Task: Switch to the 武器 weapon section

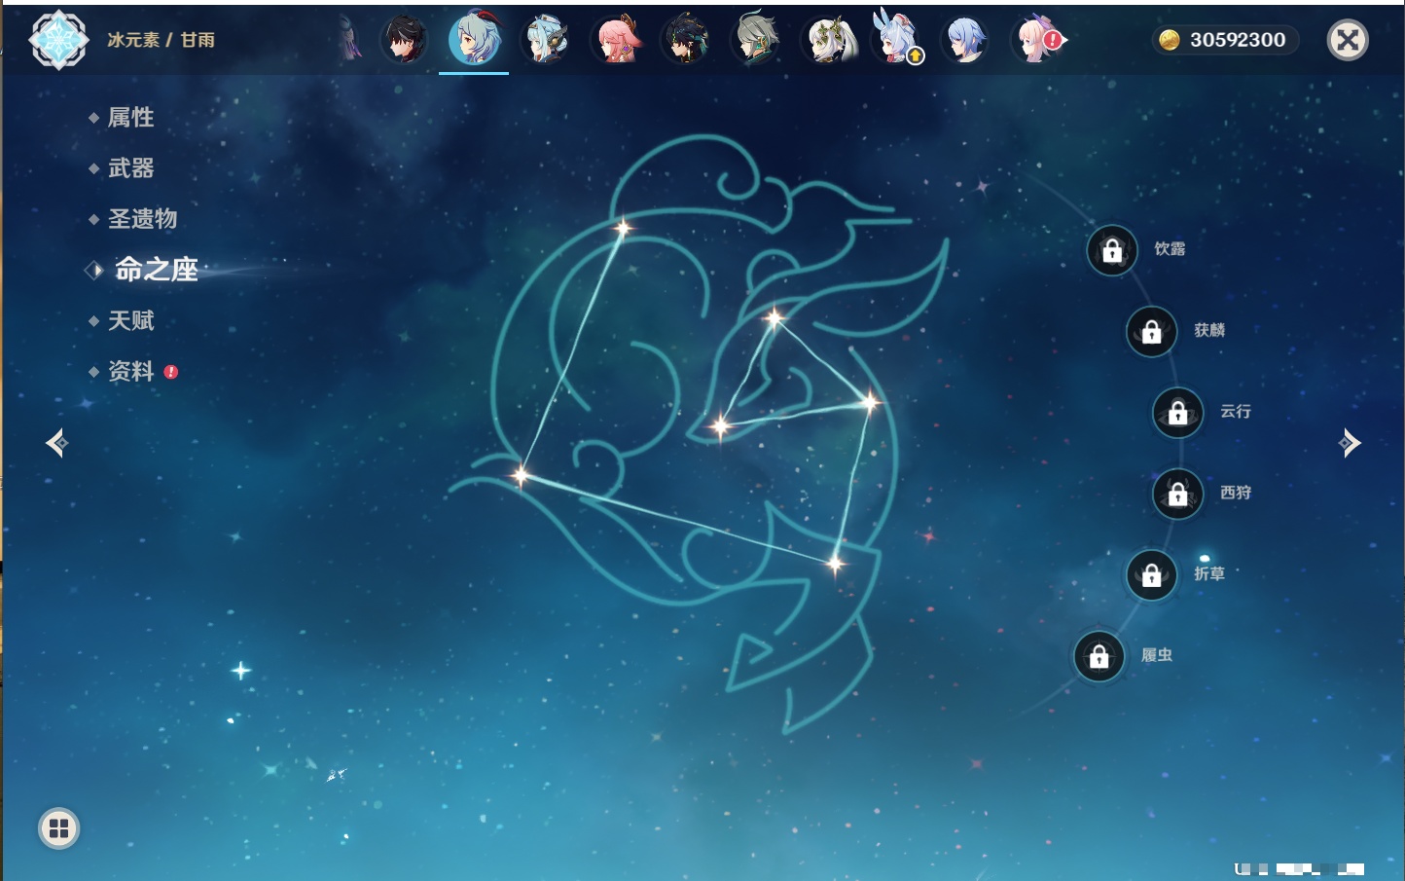Action: pyautogui.click(x=130, y=168)
